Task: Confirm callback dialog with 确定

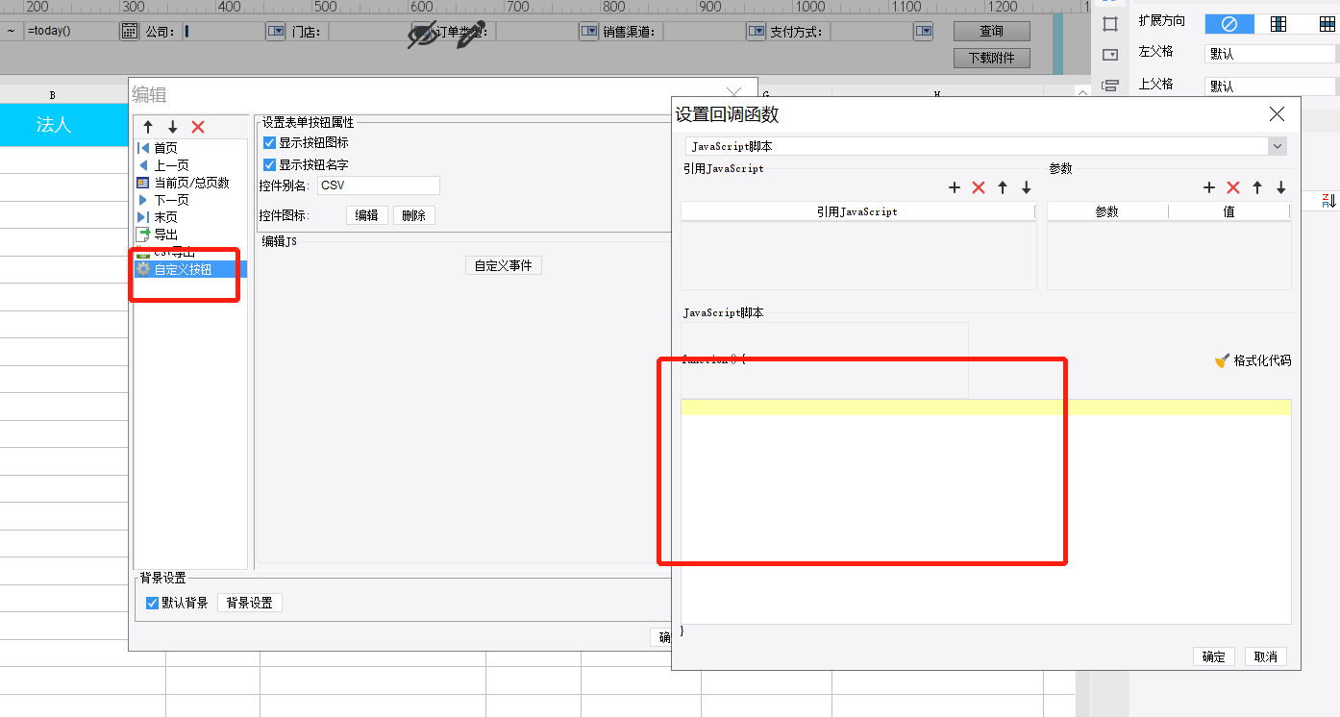Action: point(1214,656)
